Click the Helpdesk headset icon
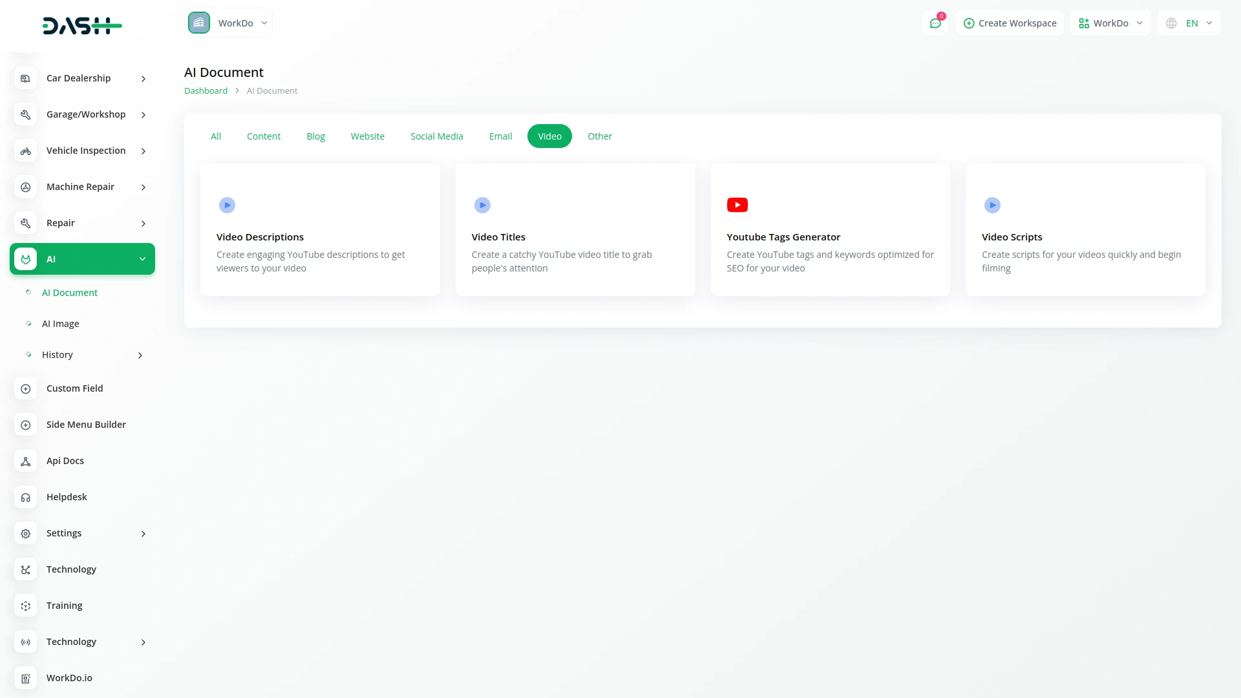 pyautogui.click(x=25, y=497)
